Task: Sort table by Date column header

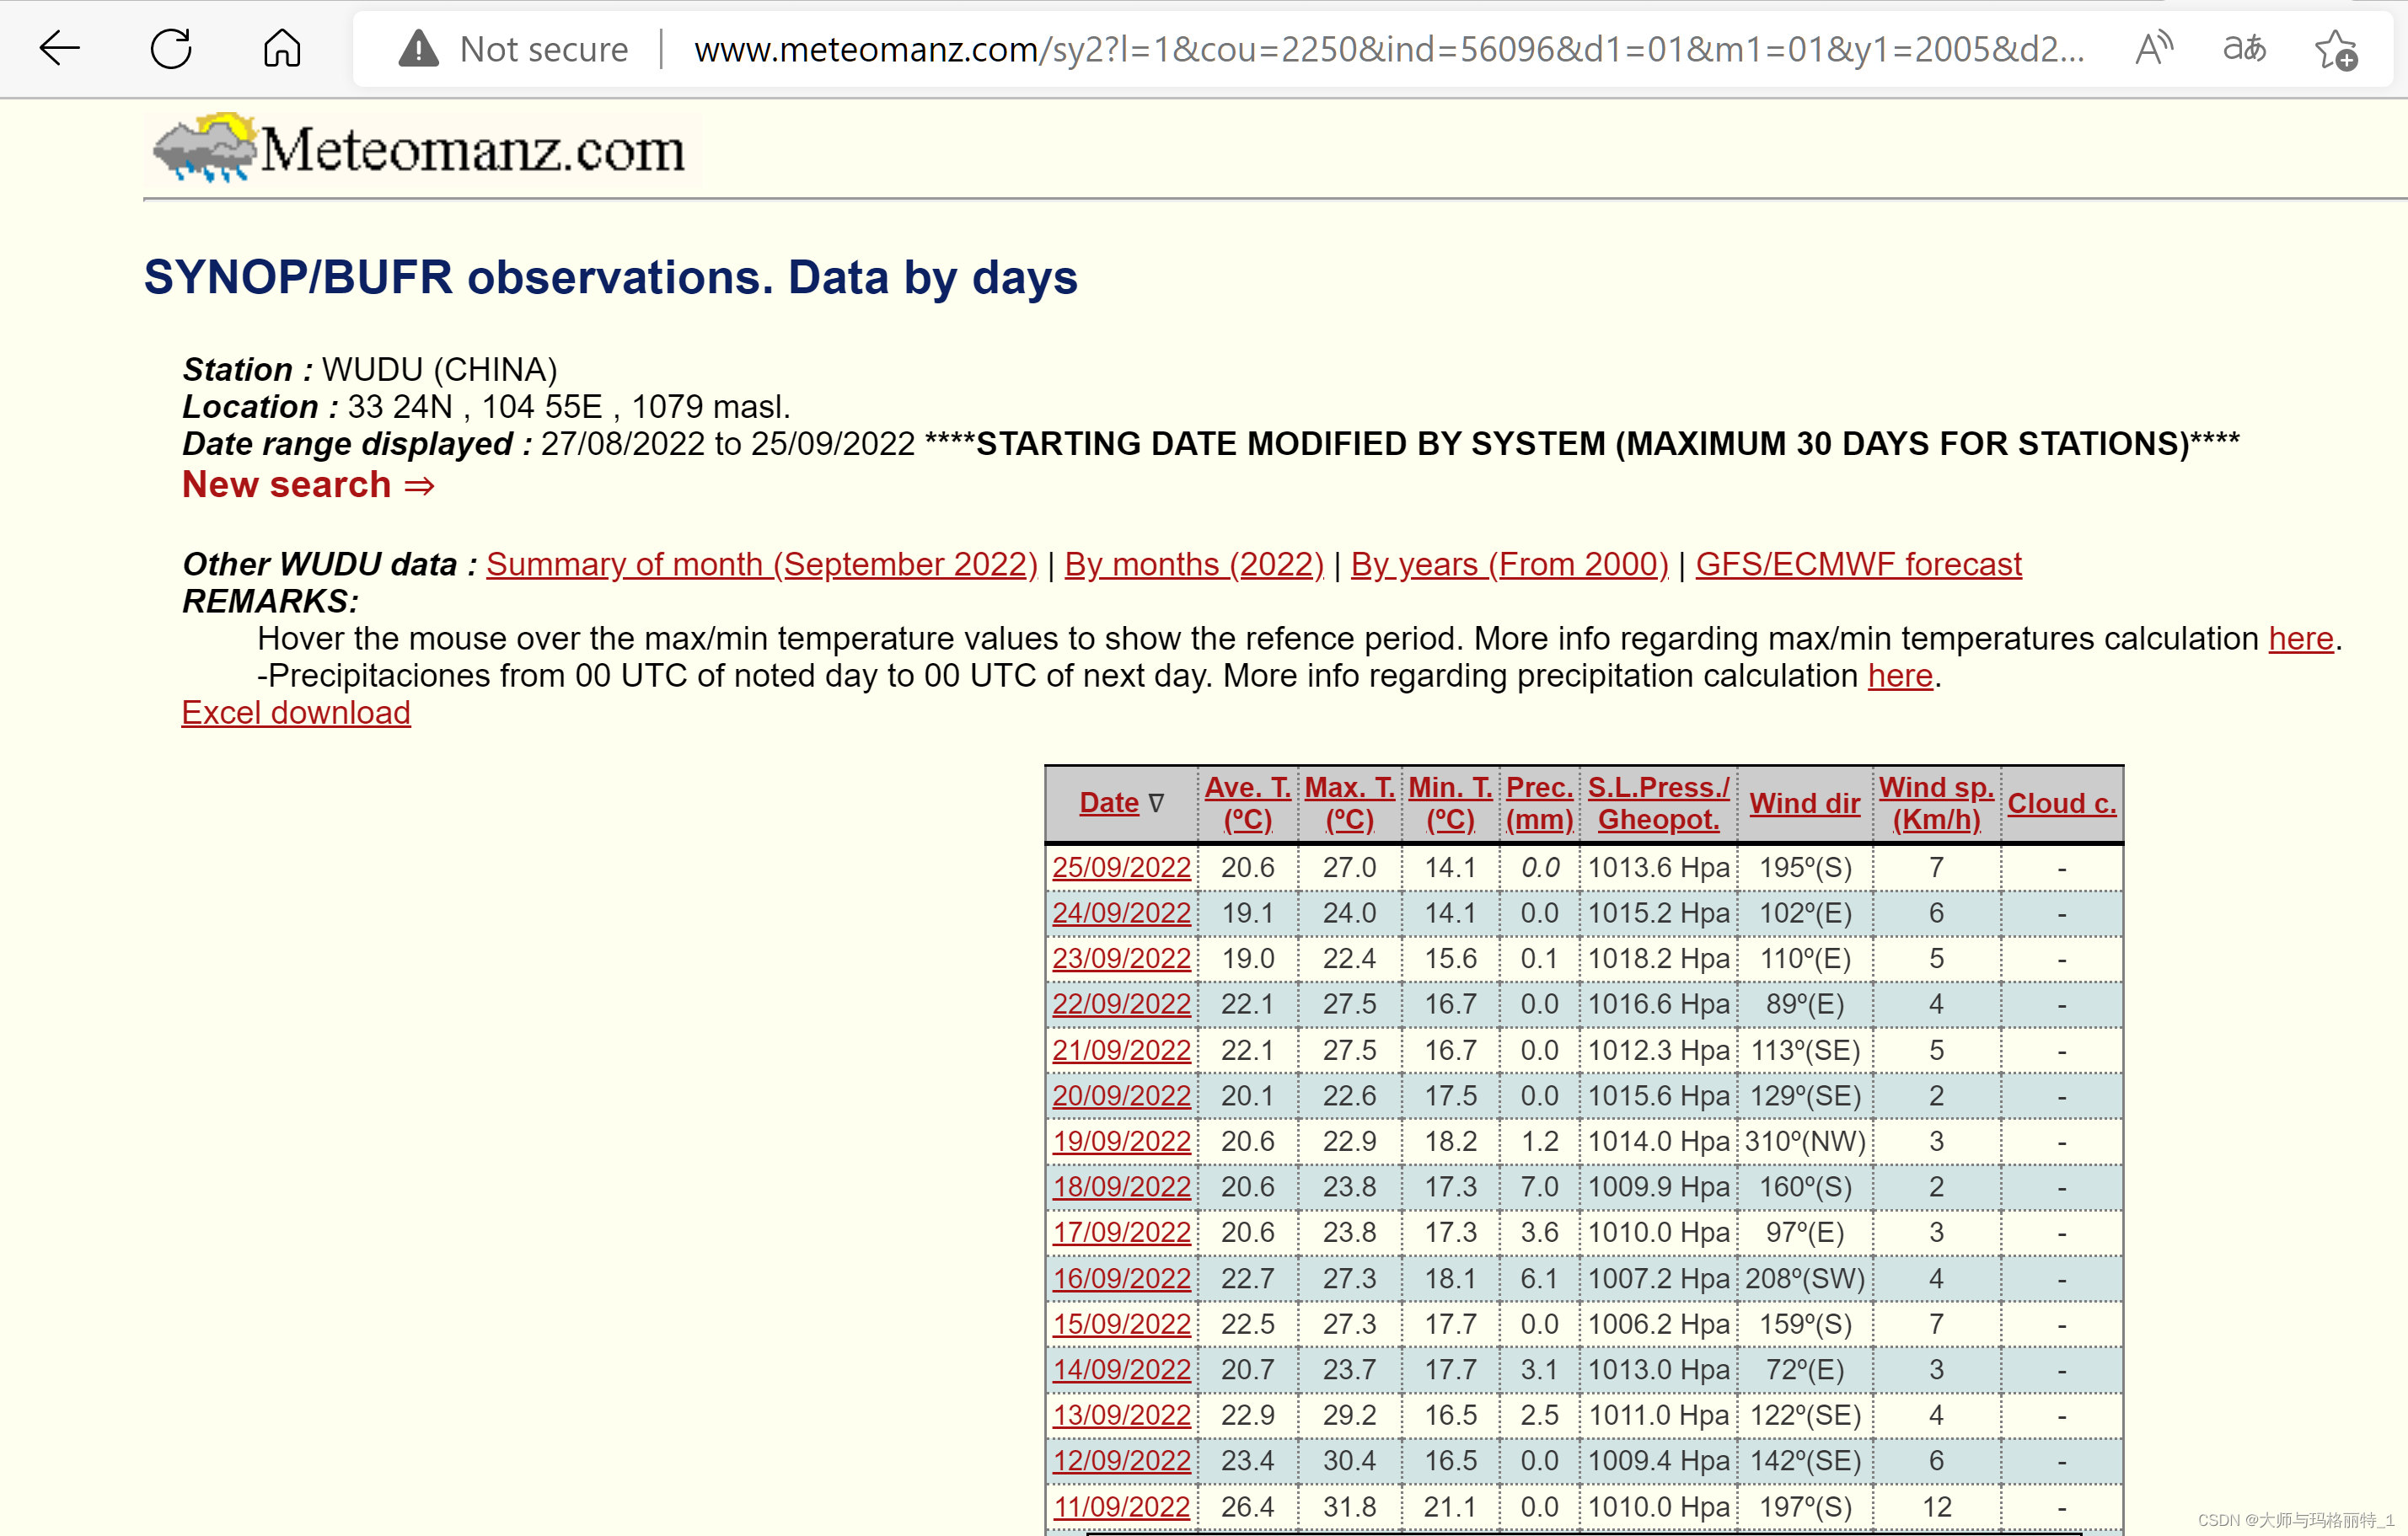Action: point(1109,802)
